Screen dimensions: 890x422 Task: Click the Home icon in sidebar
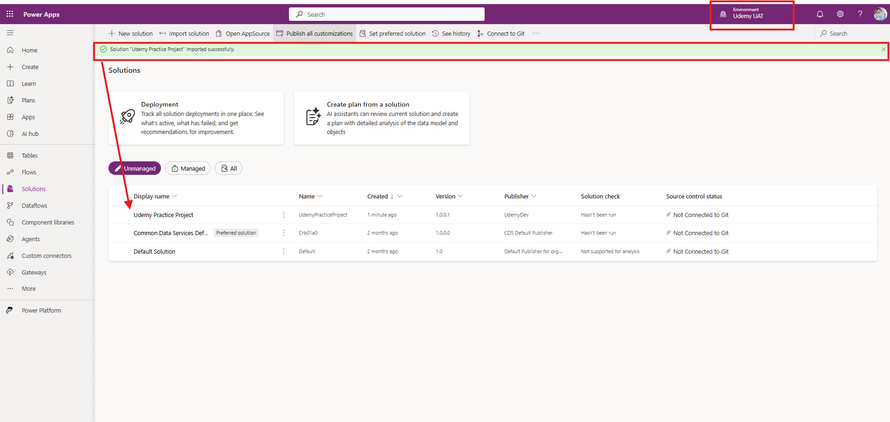(10, 50)
